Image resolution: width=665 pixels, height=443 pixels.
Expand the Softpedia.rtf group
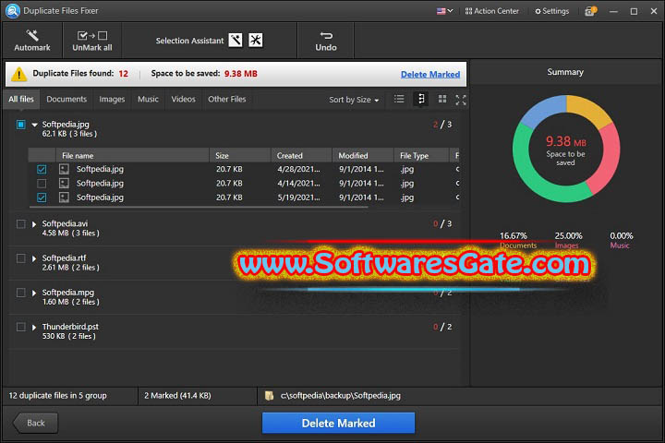34,258
